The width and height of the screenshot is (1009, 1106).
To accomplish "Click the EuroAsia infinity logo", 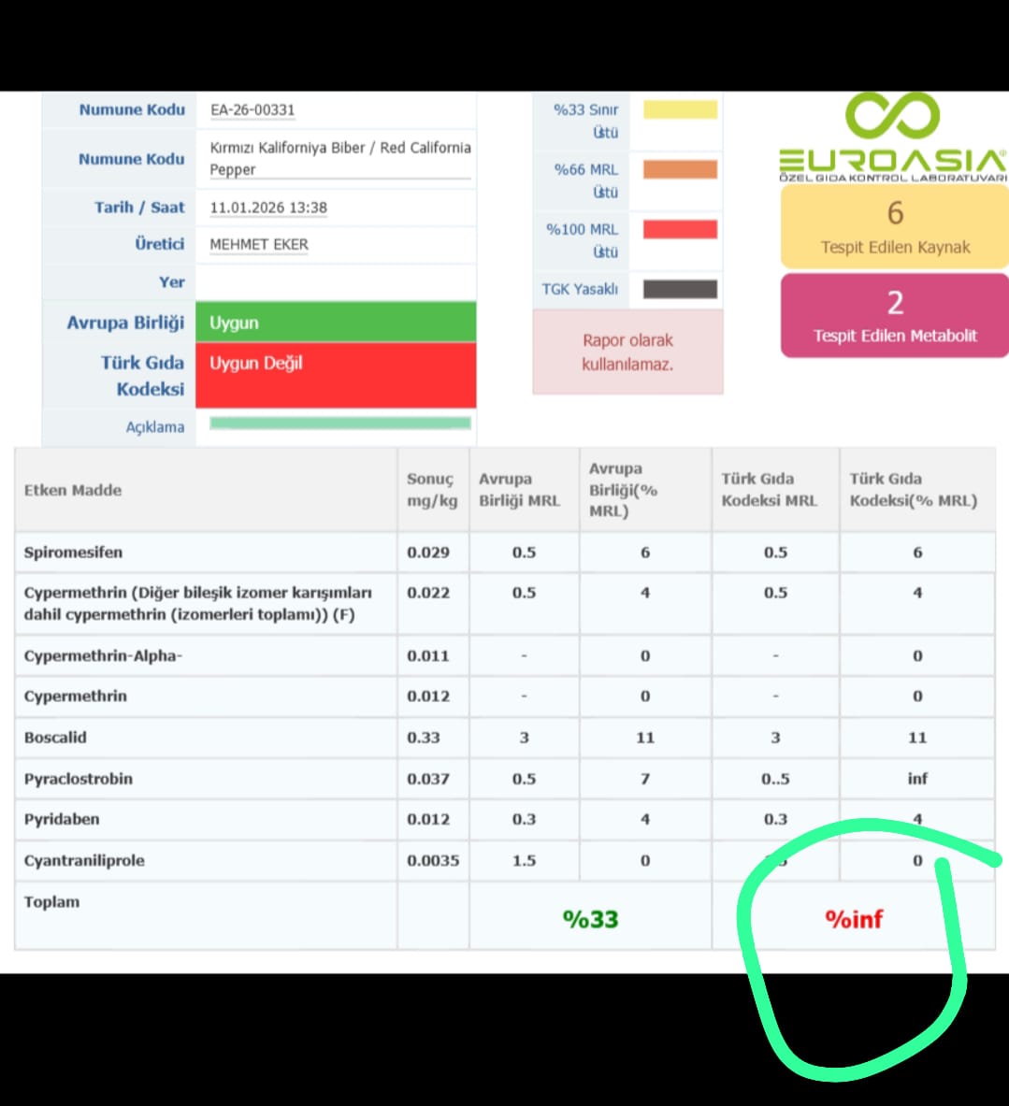I will (x=892, y=117).
